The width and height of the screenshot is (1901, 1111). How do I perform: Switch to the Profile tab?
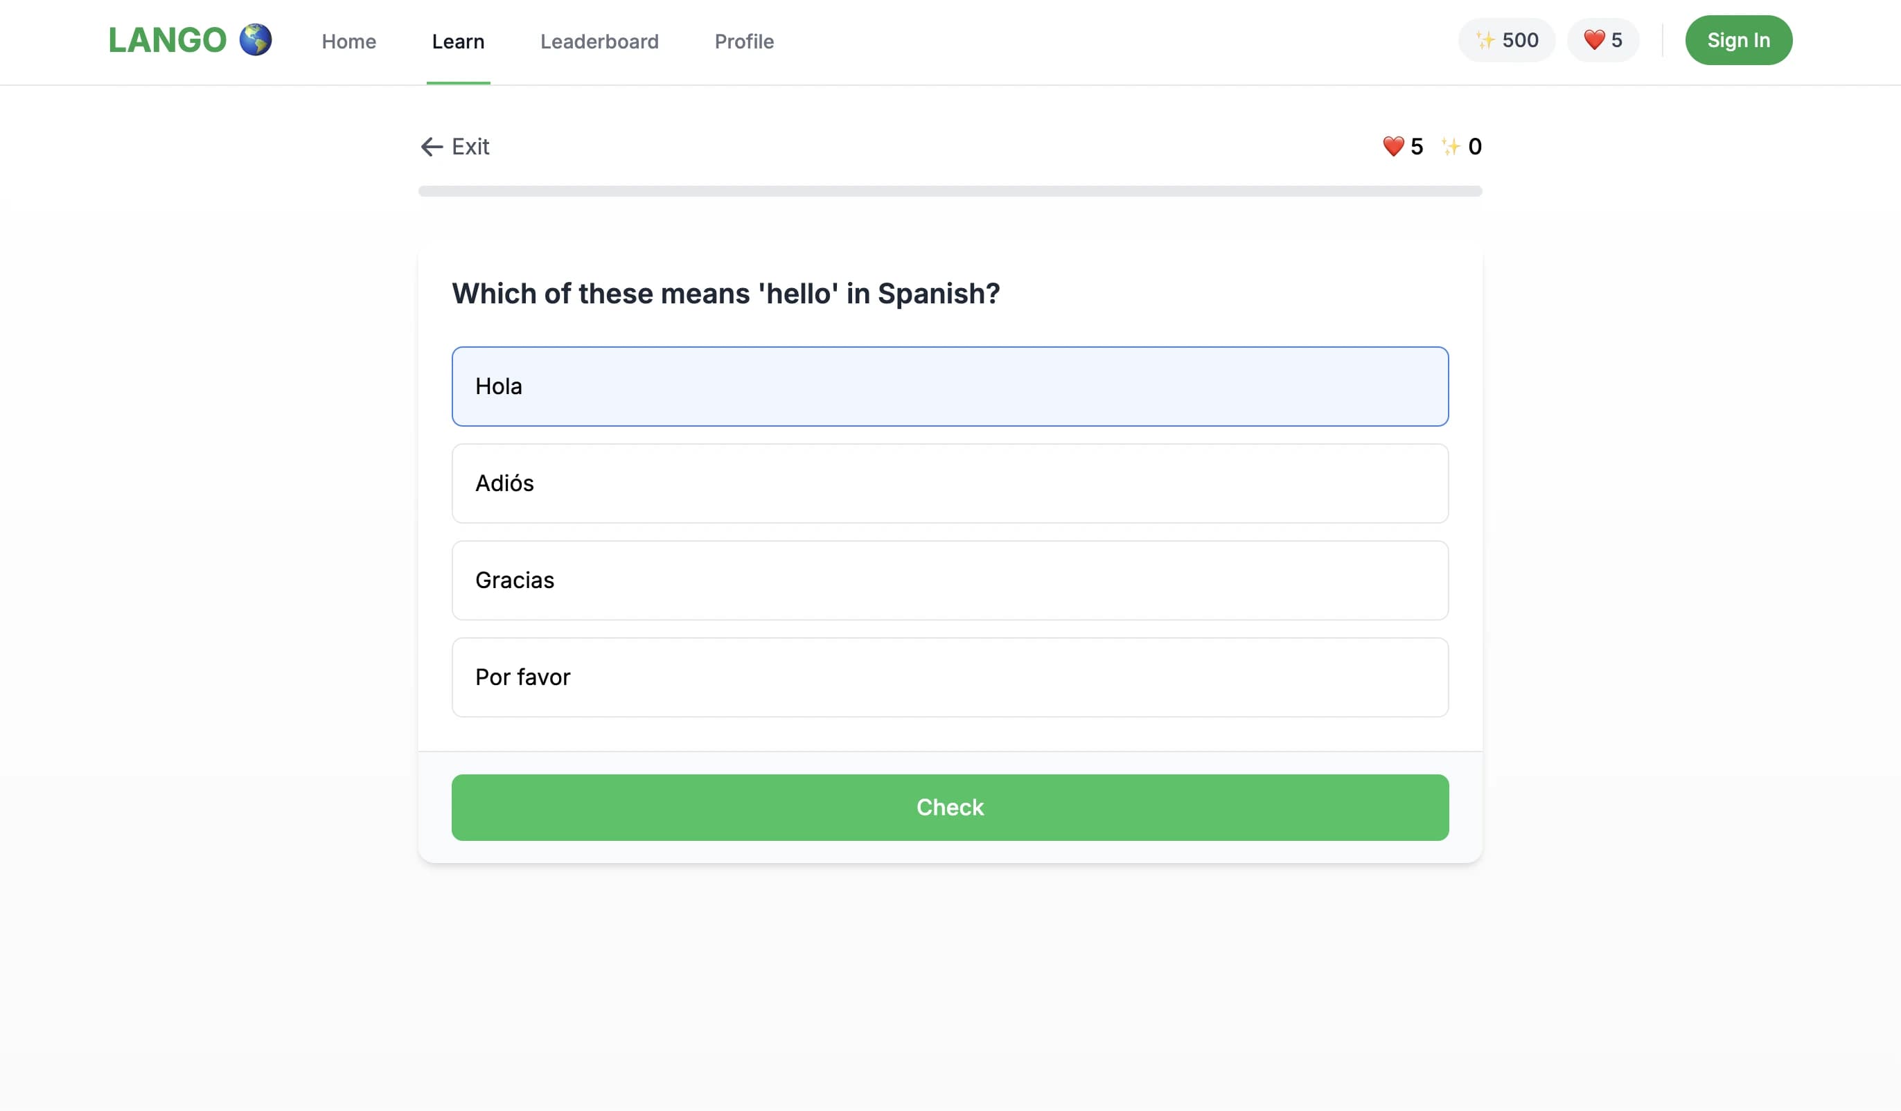[744, 42]
